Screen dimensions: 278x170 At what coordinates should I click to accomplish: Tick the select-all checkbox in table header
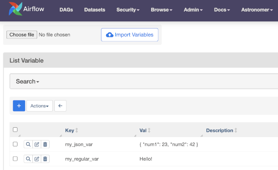pyautogui.click(x=15, y=130)
